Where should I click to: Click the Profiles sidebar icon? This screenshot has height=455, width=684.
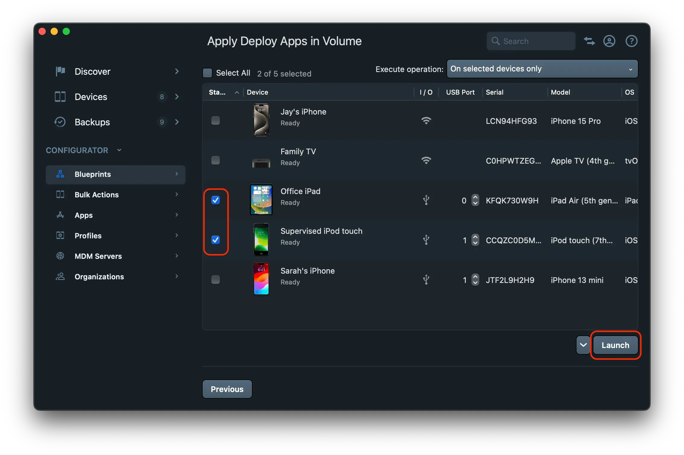pyautogui.click(x=60, y=235)
